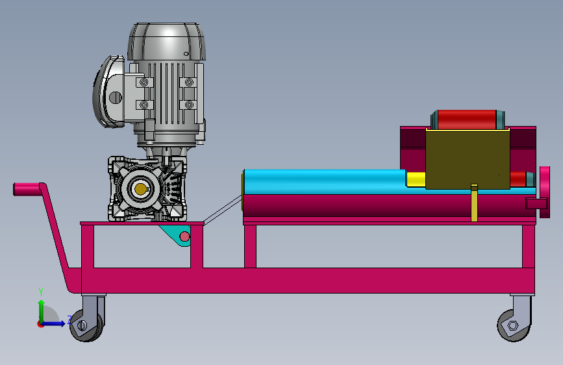563x365 pixels.
Task: Select the dark pink trough below the cyan tube
Action: click(x=390, y=205)
